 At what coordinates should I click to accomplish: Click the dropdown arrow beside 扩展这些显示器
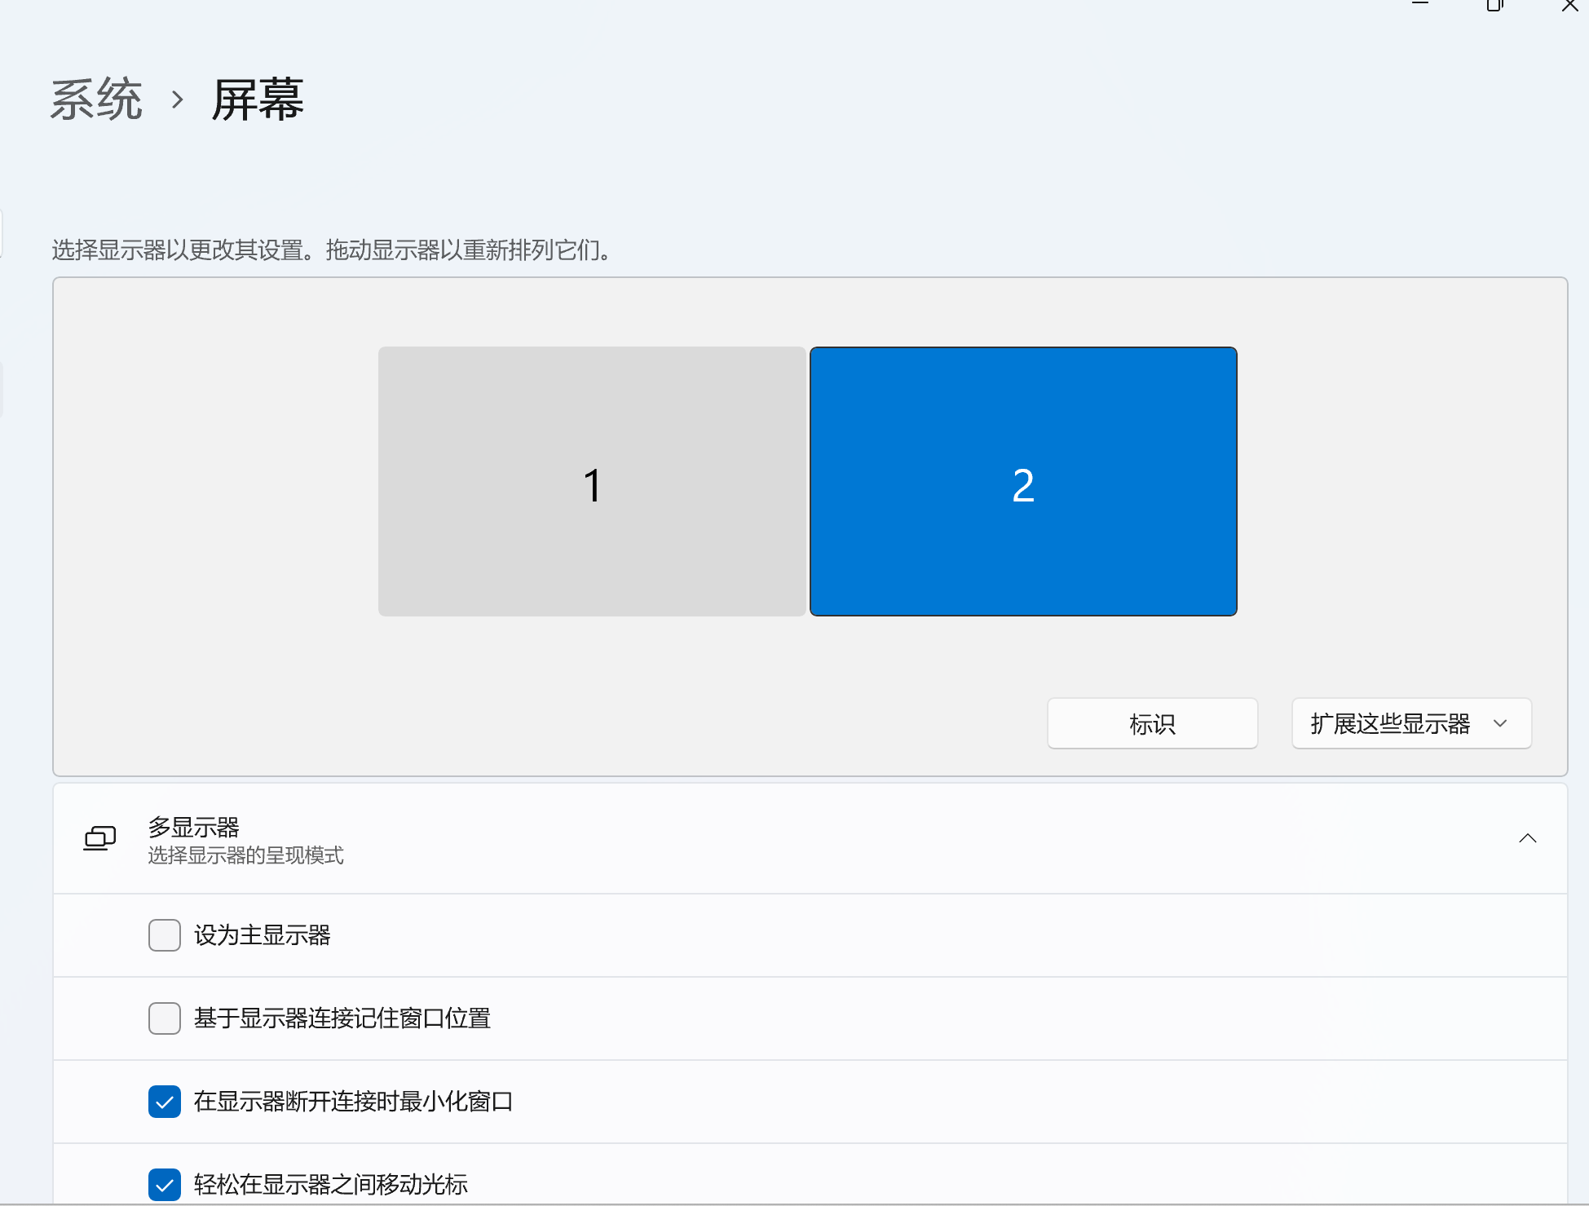1500,723
